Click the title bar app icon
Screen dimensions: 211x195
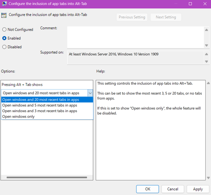[x=4, y=4]
